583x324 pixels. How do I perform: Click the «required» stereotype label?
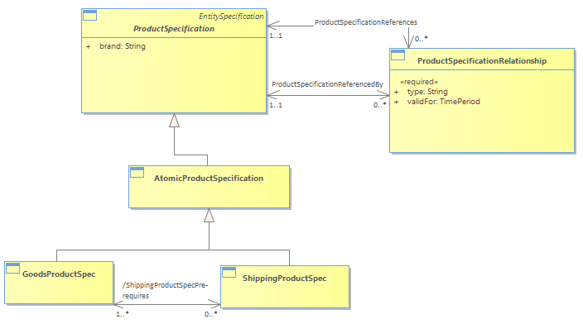coord(419,82)
